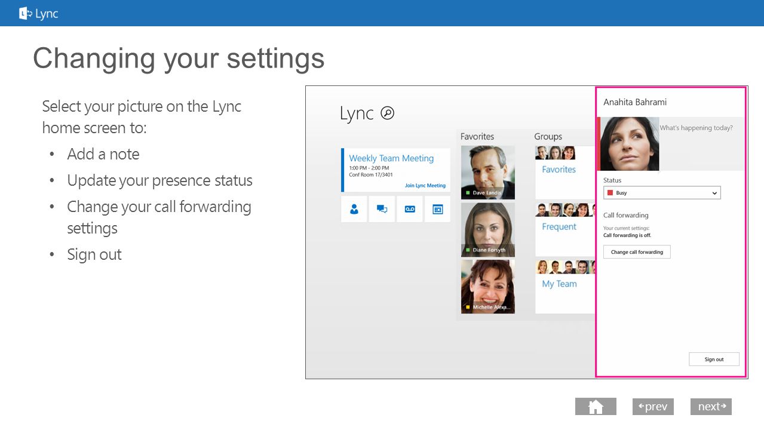The height and width of the screenshot is (430, 764).
Task: Click the 'Add a note' bullet text
Action: click(103, 154)
